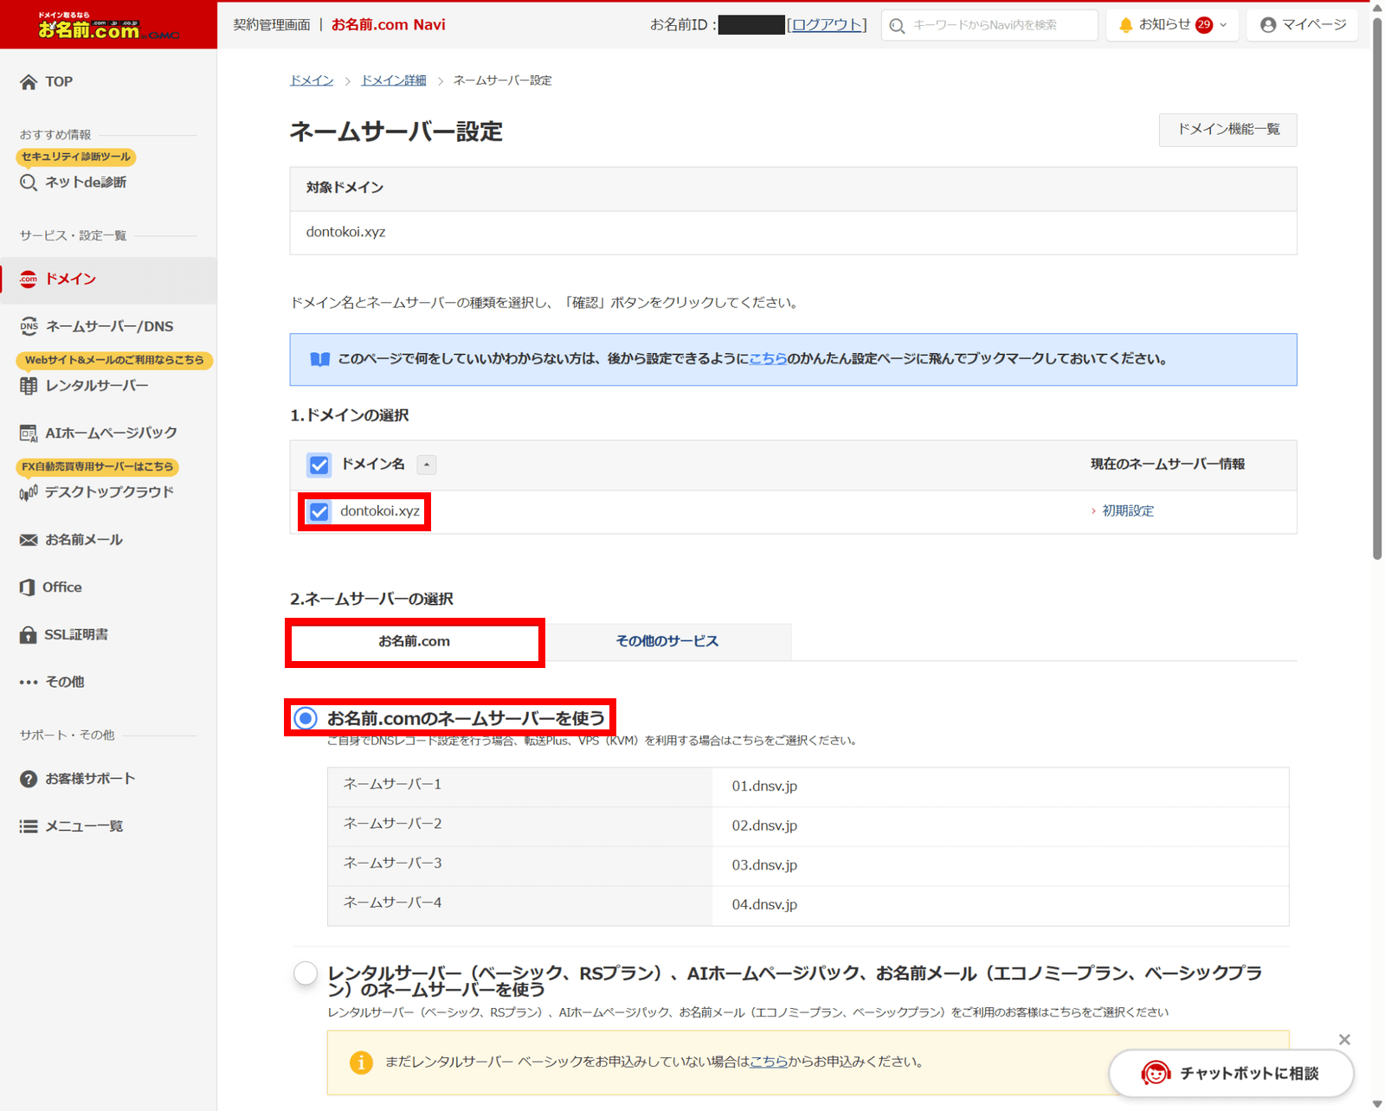Viewport: 1385px width, 1111px height.
Task: Click the お名前メール envelope icon
Action: pyautogui.click(x=29, y=540)
